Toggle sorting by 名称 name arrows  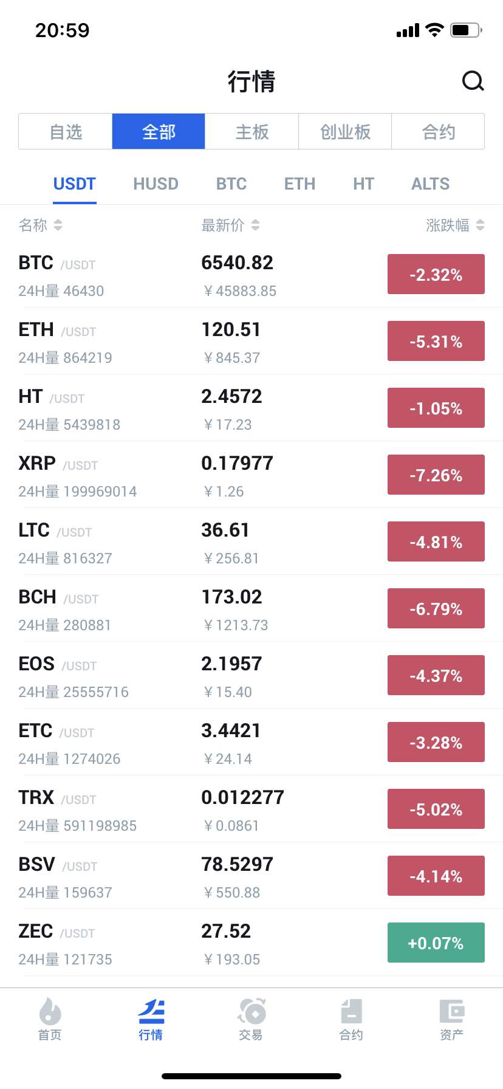58,225
